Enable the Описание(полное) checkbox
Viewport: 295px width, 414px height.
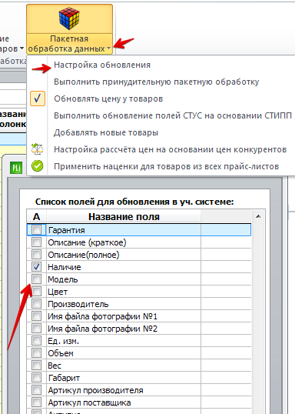click(x=36, y=255)
